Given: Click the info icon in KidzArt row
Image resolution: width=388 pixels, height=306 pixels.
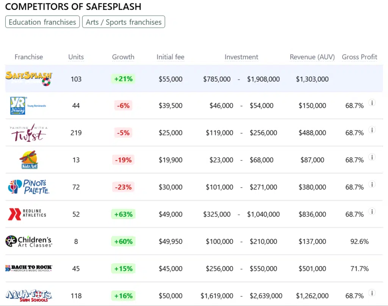Looking at the screenshot, I should click(372, 157).
